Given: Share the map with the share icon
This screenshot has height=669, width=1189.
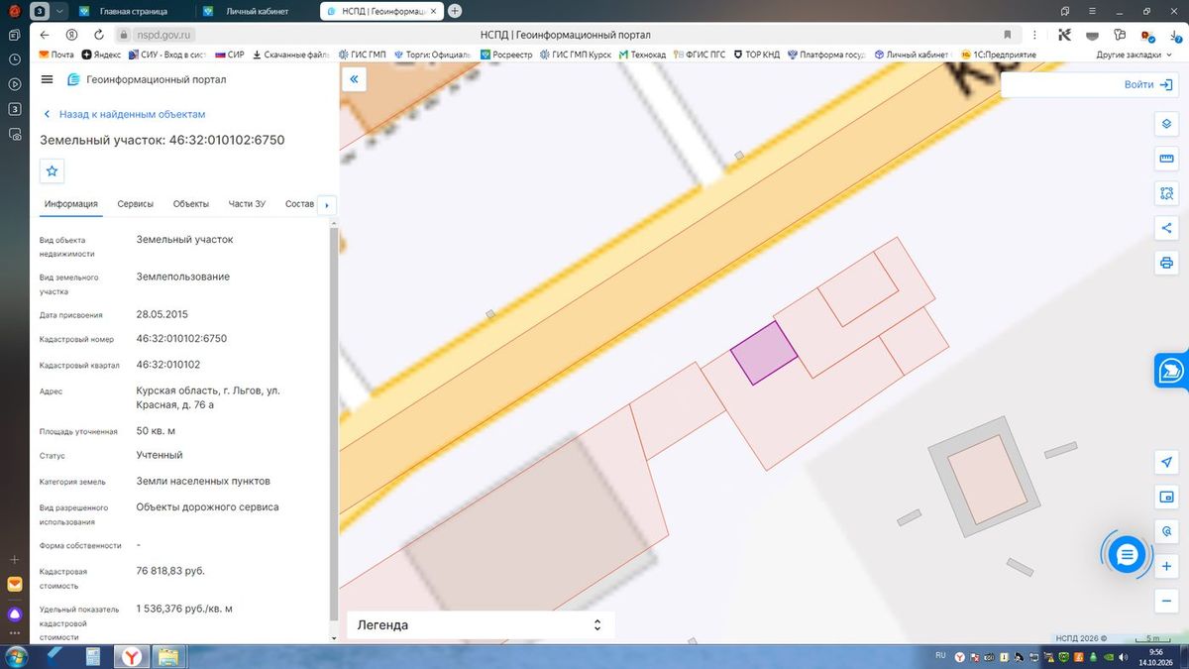Looking at the screenshot, I should point(1166,228).
